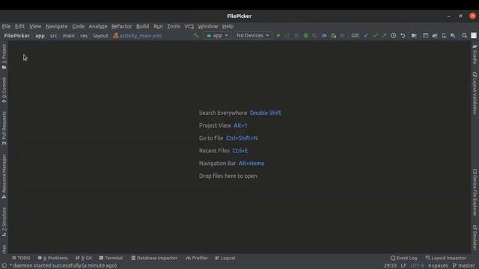Open the Refactor menu

pyautogui.click(x=121, y=26)
